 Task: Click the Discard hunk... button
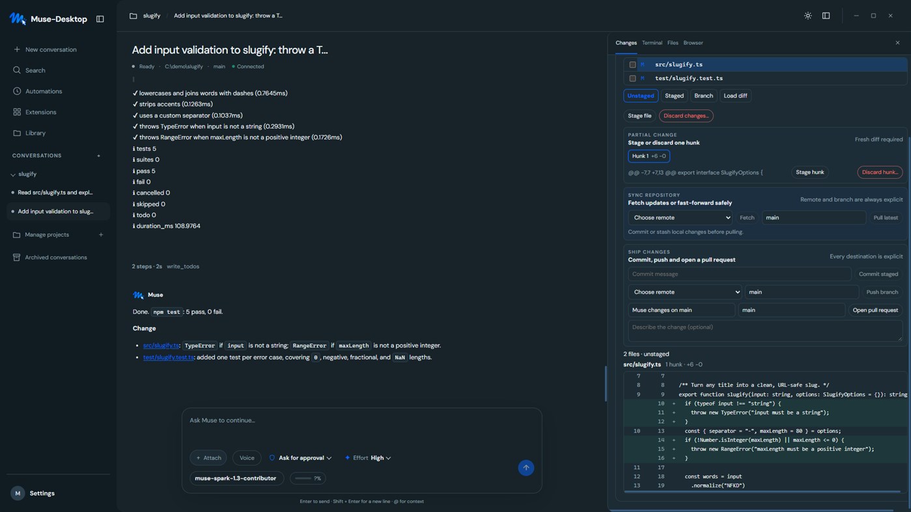point(880,172)
